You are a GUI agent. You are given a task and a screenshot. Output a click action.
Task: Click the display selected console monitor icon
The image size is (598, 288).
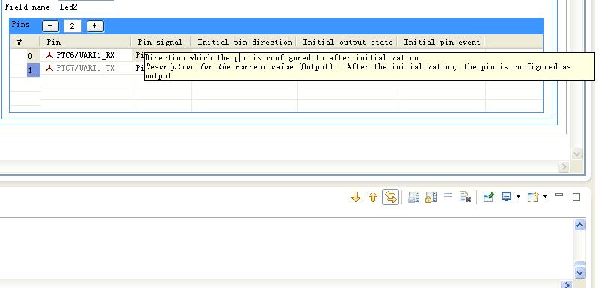point(506,197)
